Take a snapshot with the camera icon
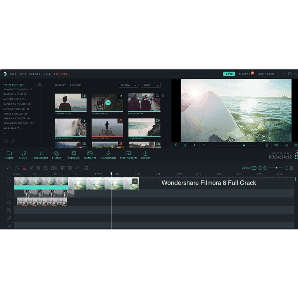The width and height of the screenshot is (298, 298). 276,145
